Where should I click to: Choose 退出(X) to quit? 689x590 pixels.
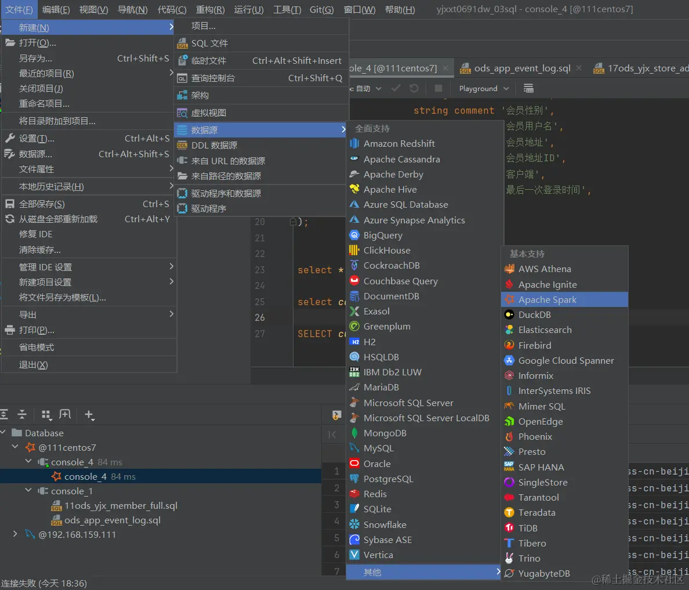88,365
